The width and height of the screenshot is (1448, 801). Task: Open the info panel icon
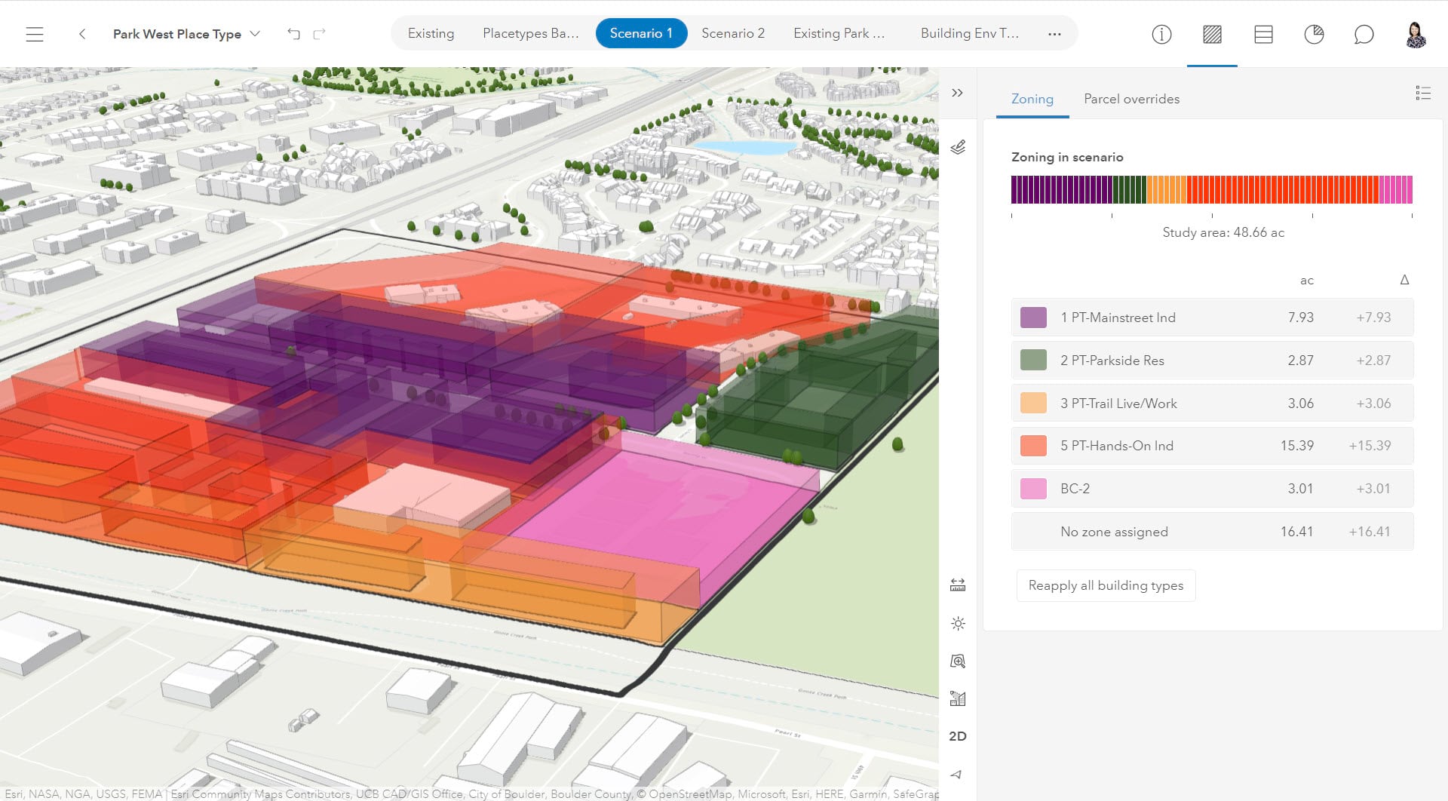pyautogui.click(x=1161, y=35)
